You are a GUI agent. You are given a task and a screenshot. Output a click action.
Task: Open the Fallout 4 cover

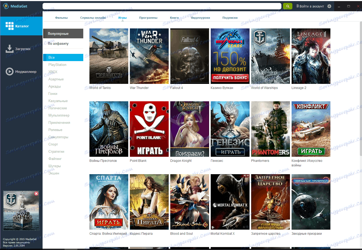[x=190, y=56]
